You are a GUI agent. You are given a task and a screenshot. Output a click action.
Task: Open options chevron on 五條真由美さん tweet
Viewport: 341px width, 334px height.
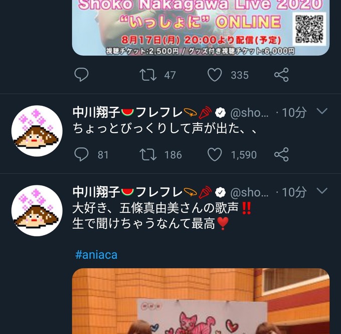(322, 191)
